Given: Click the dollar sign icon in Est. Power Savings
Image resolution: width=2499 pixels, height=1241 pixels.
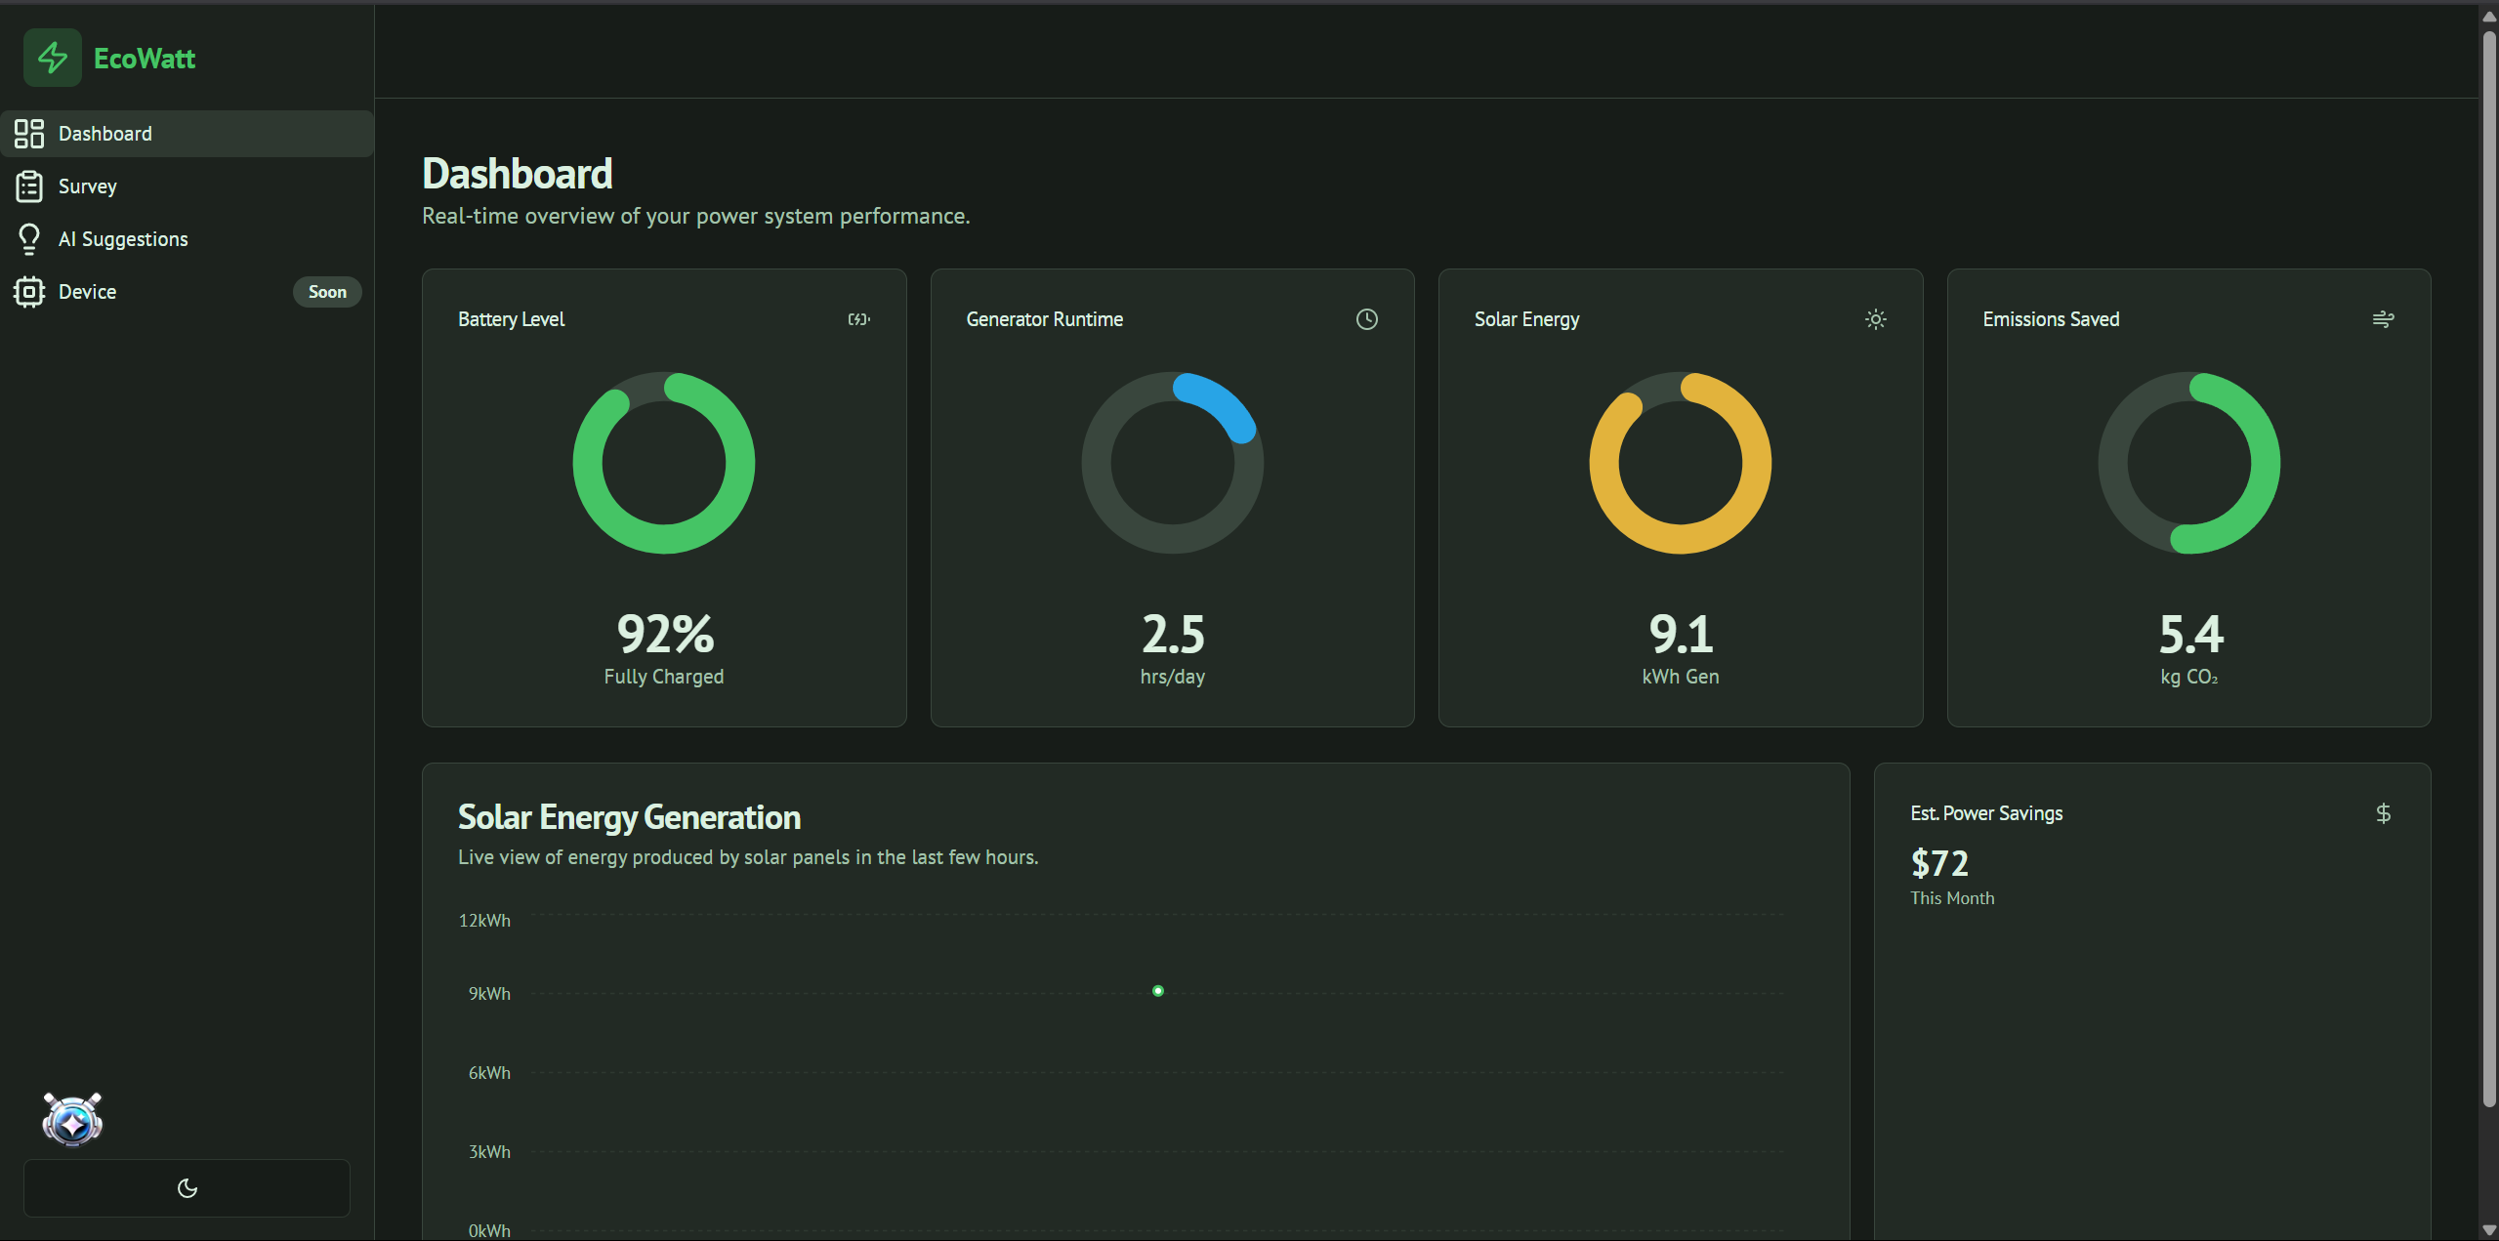Looking at the screenshot, I should (2383, 813).
